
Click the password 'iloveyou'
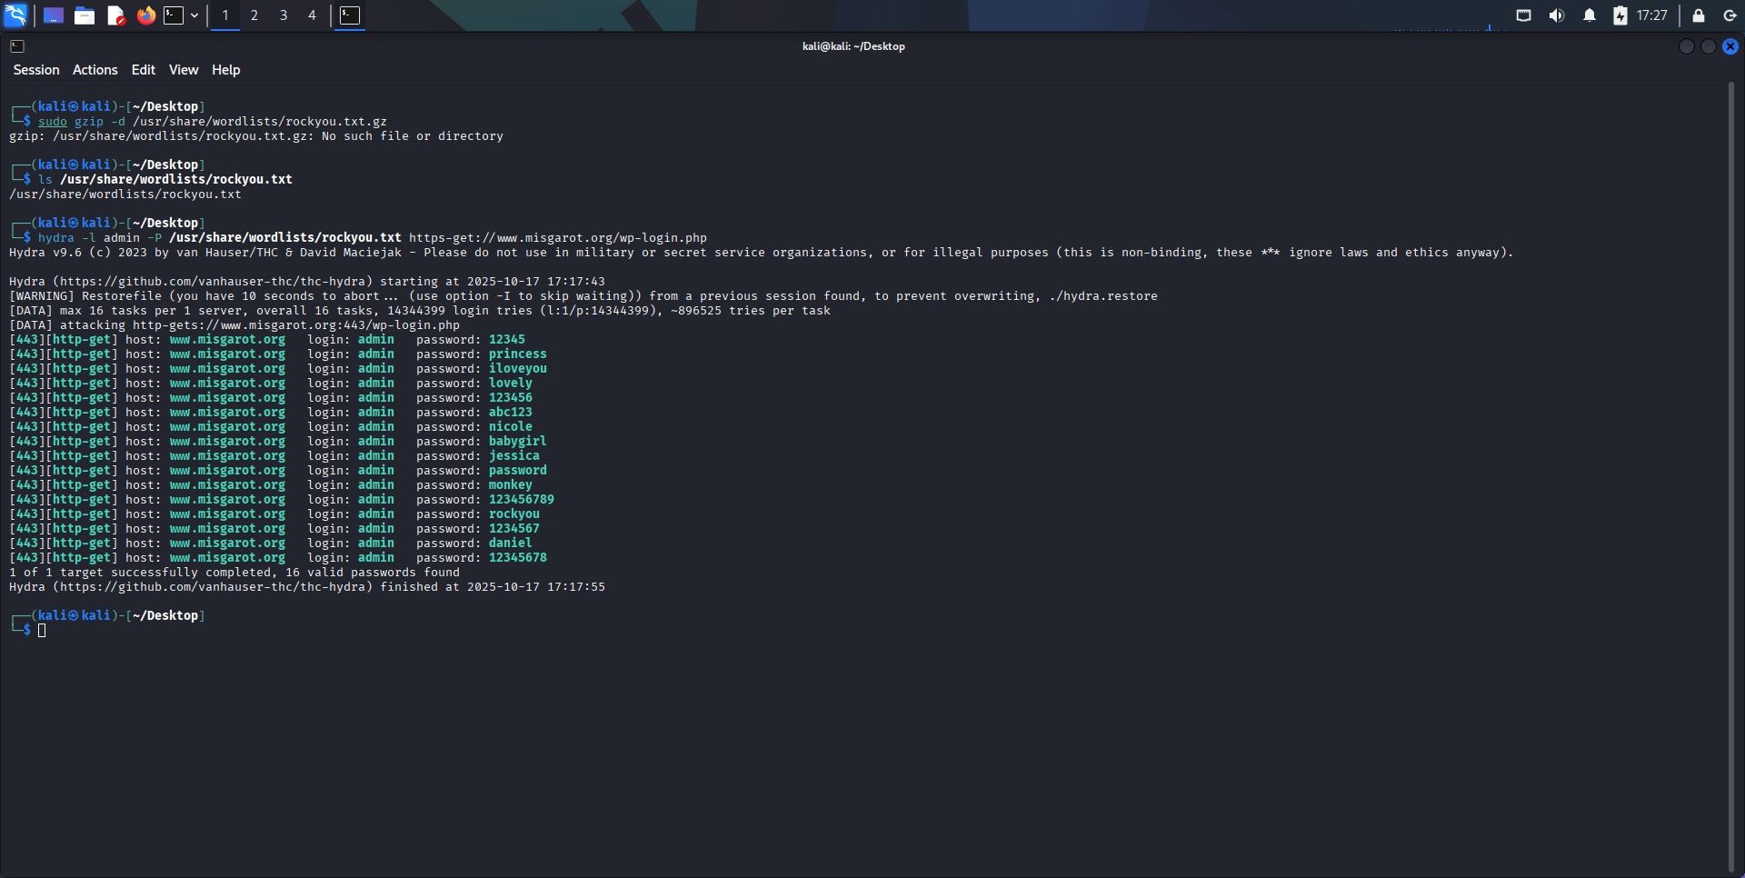coord(518,369)
